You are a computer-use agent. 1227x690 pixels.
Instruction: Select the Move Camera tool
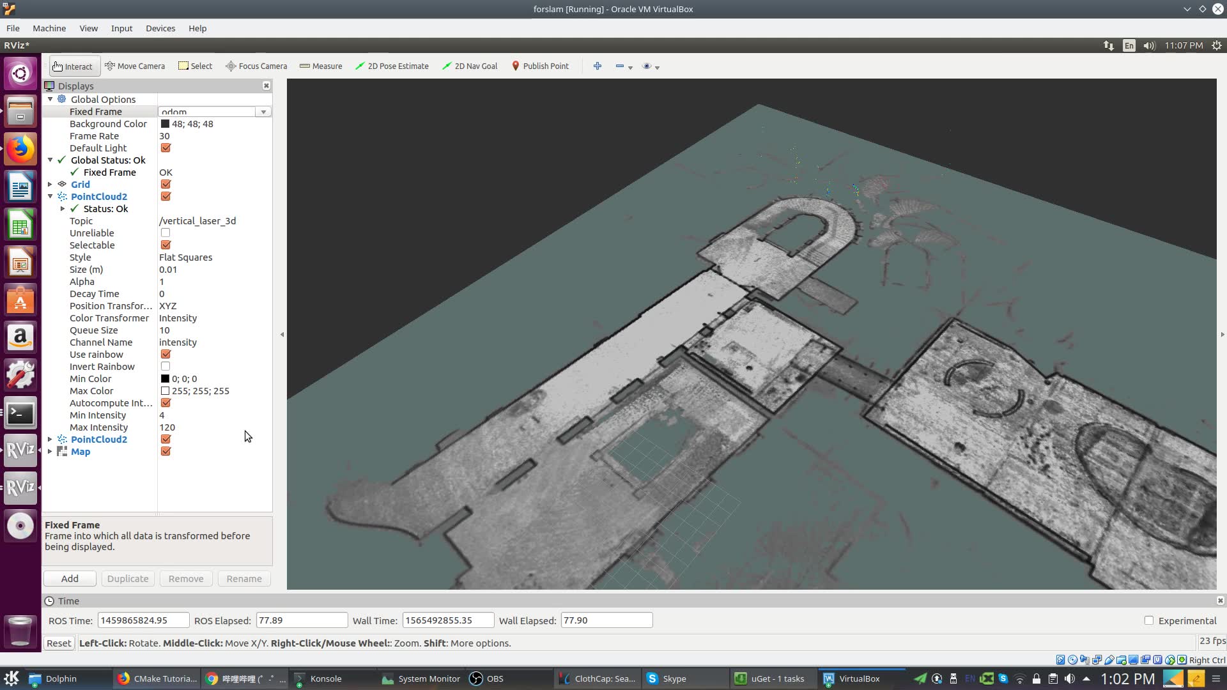(135, 66)
